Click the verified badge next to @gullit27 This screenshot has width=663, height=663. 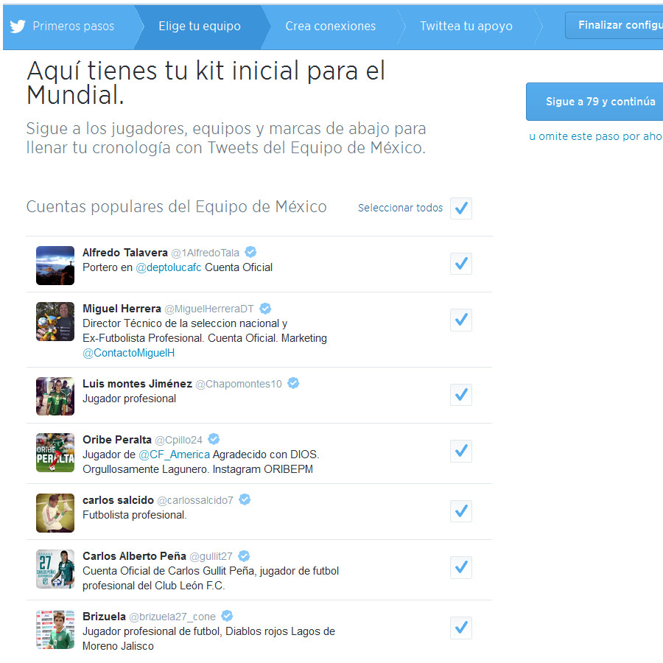point(243,555)
